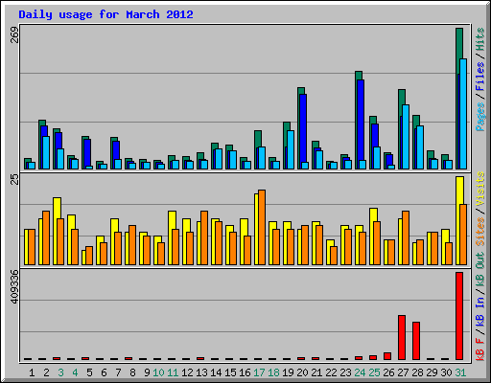Click day label 8 on the x-axis
The width and height of the screenshot is (491, 383).
point(132,372)
